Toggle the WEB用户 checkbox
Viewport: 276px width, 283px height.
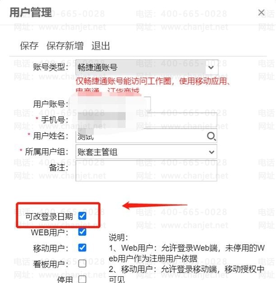82,232
